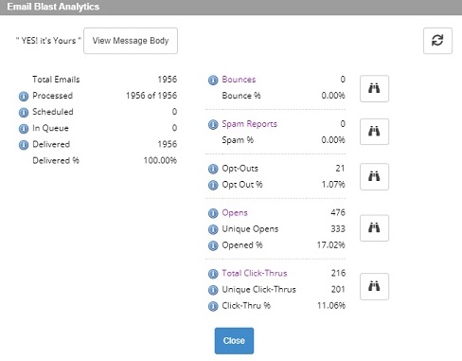Click the View Message Body button
Viewport: 462px width, 361px height.
(x=131, y=41)
